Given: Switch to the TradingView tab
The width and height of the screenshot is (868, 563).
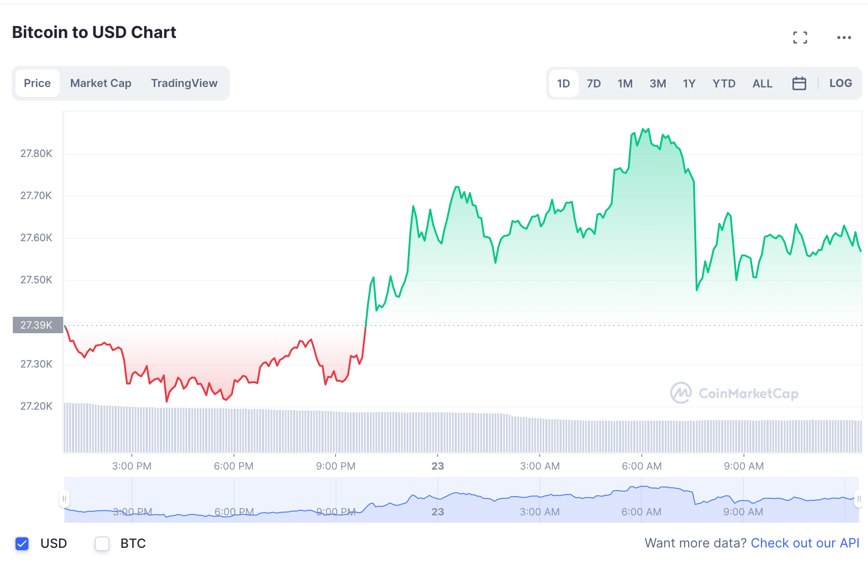Looking at the screenshot, I should pyautogui.click(x=184, y=83).
